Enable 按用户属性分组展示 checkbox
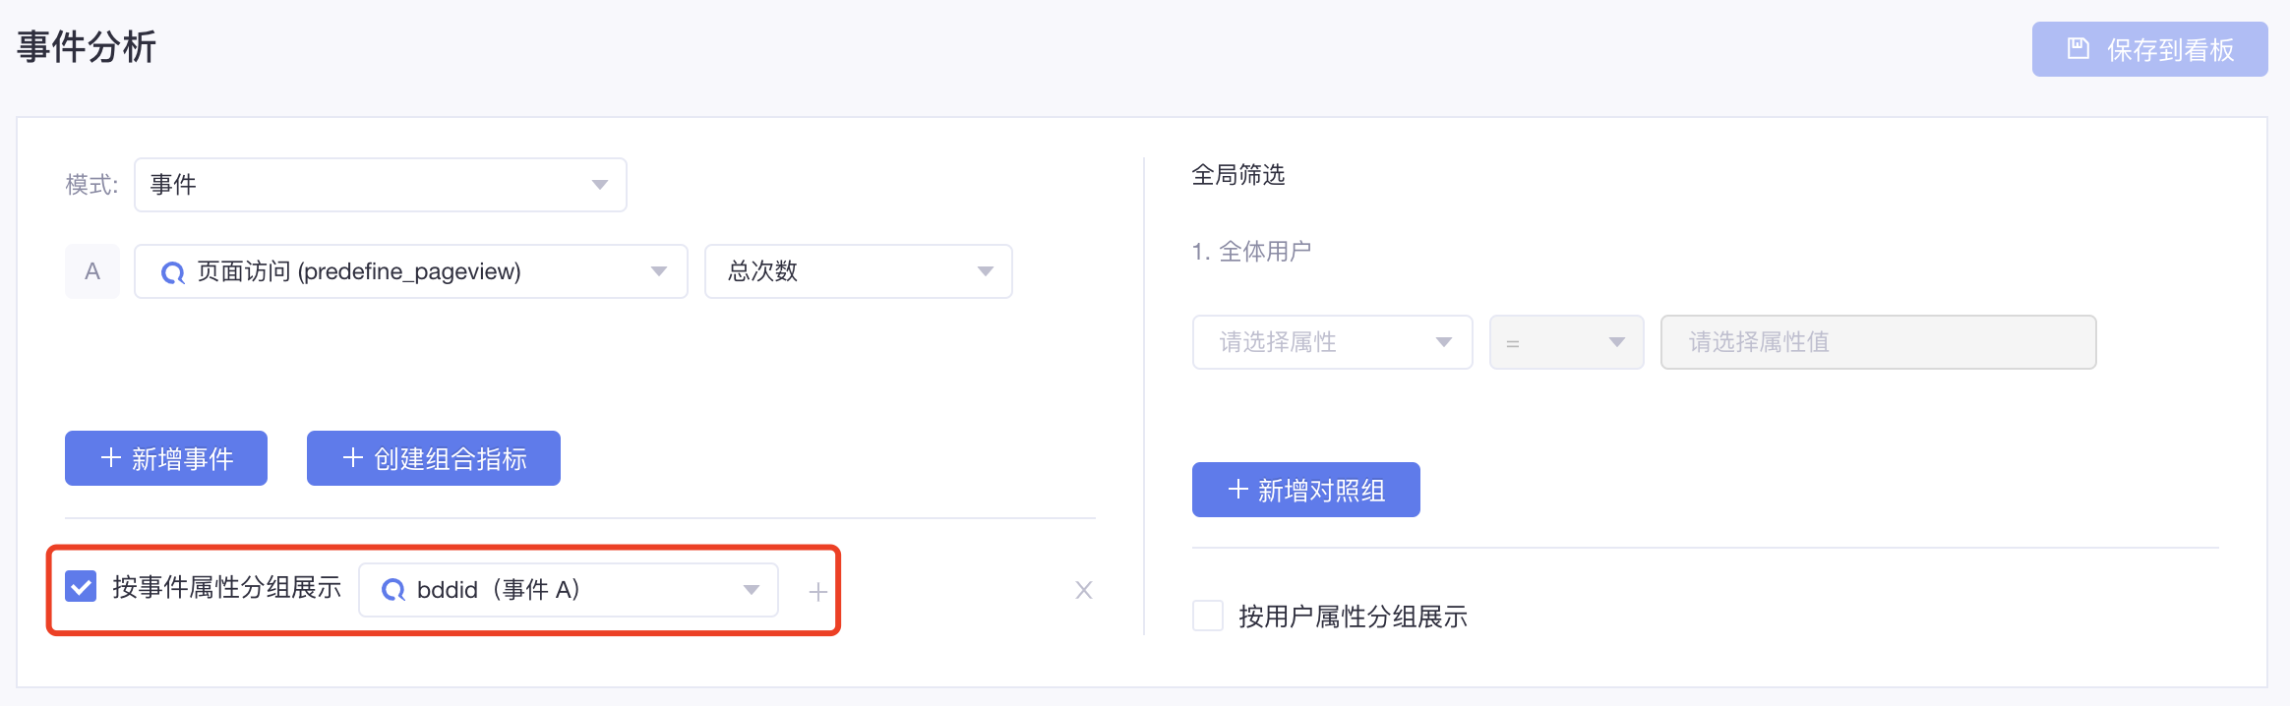Screen dimensions: 2290x706 click(x=1208, y=617)
